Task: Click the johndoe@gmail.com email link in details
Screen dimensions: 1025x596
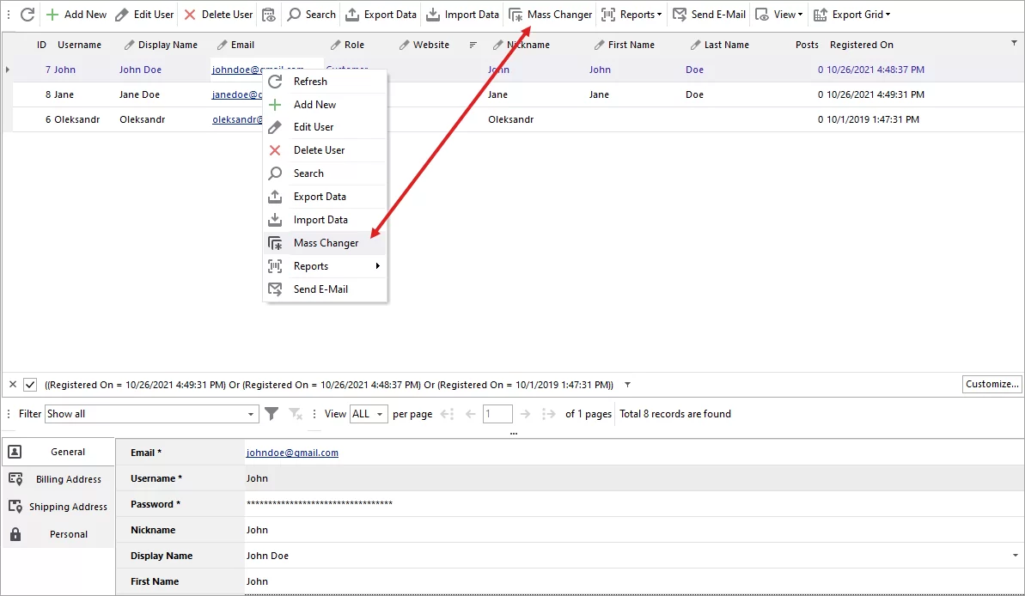Action: click(292, 453)
